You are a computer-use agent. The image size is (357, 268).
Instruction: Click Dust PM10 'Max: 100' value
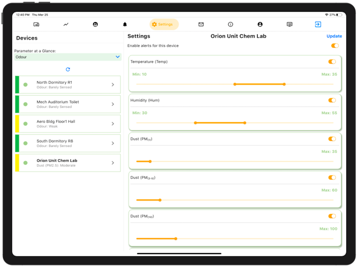pos(328,229)
